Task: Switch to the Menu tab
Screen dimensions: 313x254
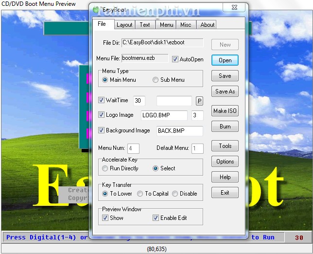Action: tap(167, 25)
